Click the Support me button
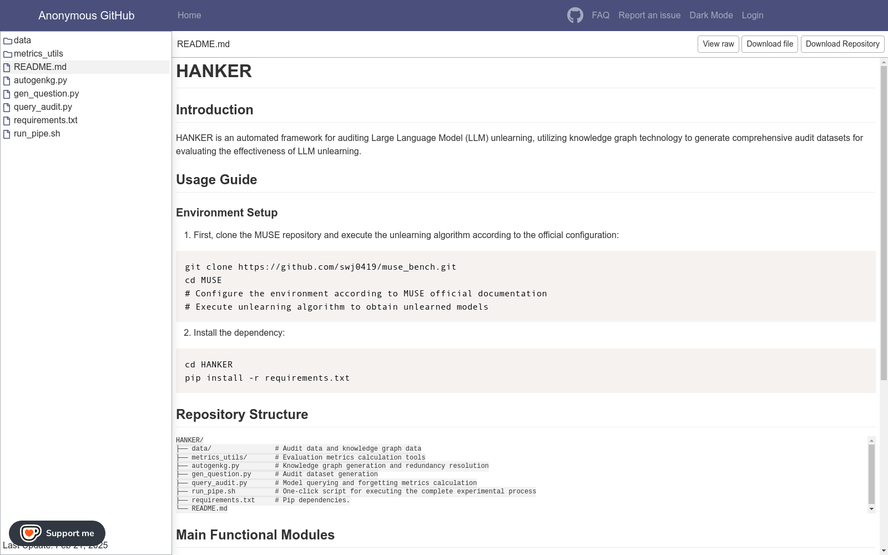The image size is (888, 555). [x=57, y=533]
